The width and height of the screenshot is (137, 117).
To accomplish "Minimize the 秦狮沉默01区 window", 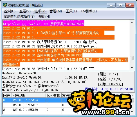I will [x=111, y=5].
